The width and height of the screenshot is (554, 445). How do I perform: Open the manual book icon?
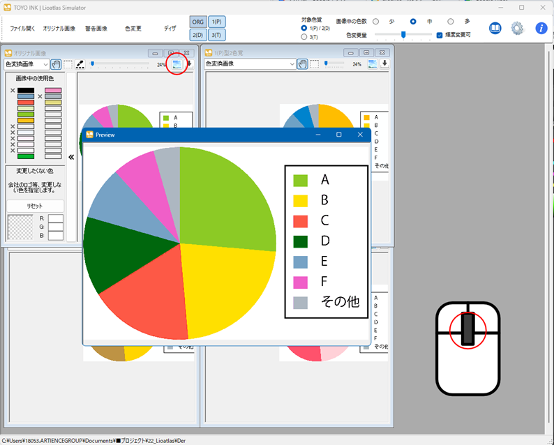(x=495, y=29)
